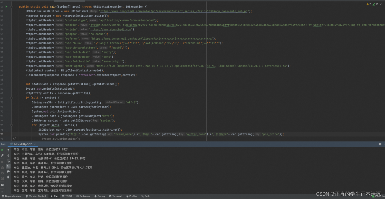Open the Dependencies tool window
Screen dimensions: 385x199
[x=11, y=196]
